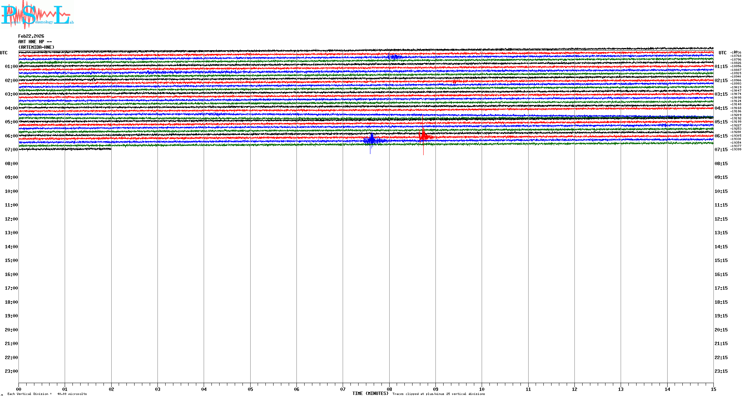Click the 01:00 UTC row label on left
The height and width of the screenshot is (399, 743).
coord(11,66)
